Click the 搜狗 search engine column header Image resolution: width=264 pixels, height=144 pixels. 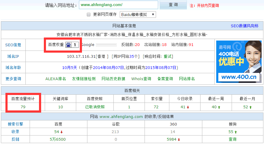point(233,124)
